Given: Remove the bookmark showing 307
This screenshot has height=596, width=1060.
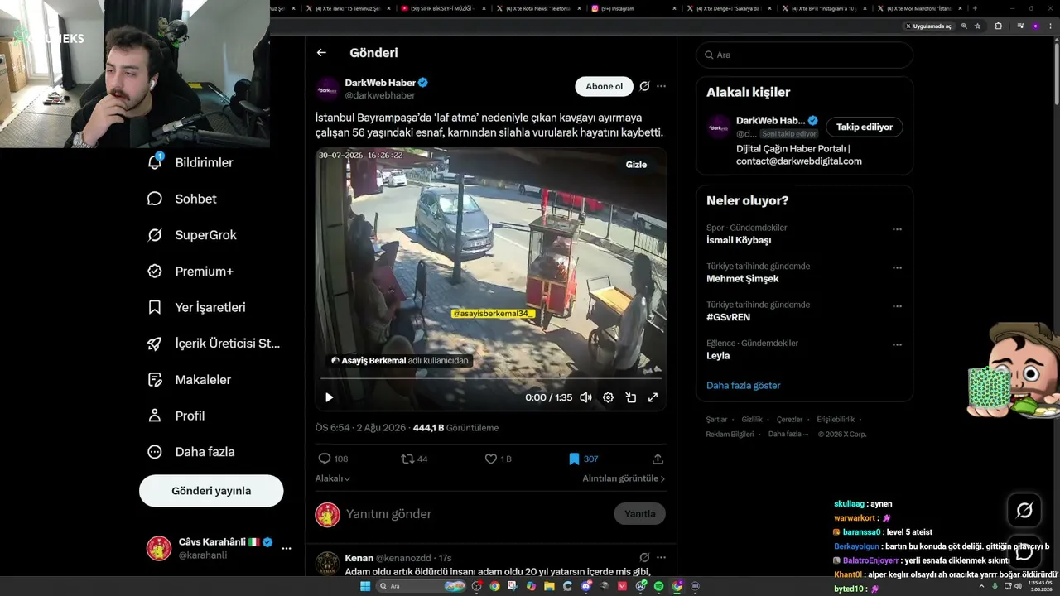Looking at the screenshot, I should 574,459.
